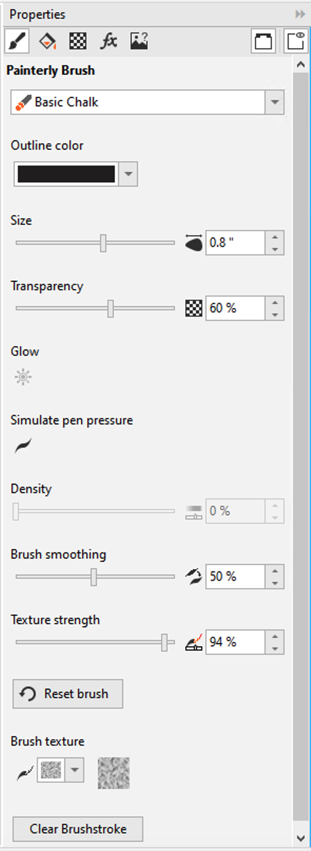Viewport: 311px width, 851px height.
Task: Open the Painterly Brush tab icon
Action: pos(17,41)
